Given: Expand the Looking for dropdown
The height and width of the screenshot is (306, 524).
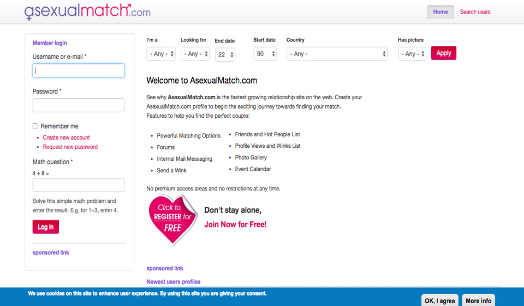Looking at the screenshot, I should 195,54.
